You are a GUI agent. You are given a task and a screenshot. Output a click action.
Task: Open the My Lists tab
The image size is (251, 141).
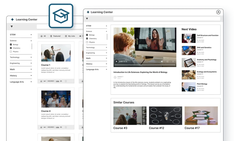tap(70, 36)
